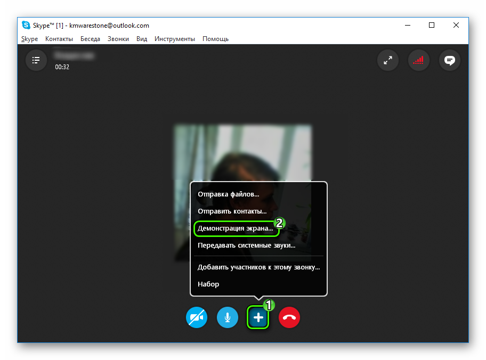486x360 pixels.
Task: Open the chat bubble panel
Action: point(449,60)
